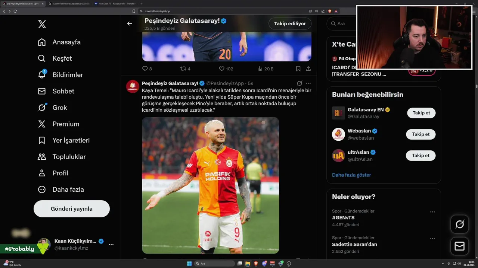Click the Topluluklar communities icon

(42, 157)
